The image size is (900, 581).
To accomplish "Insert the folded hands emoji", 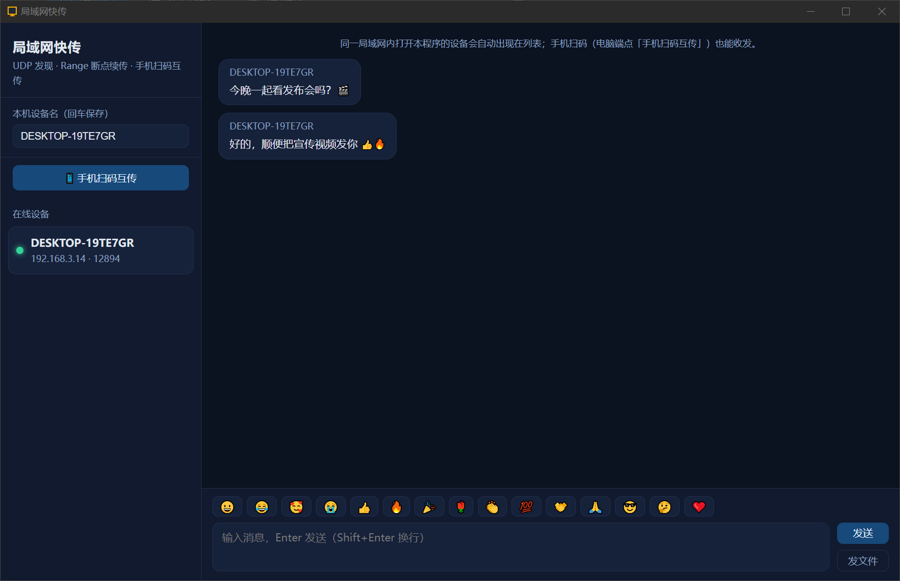I will pyautogui.click(x=595, y=506).
